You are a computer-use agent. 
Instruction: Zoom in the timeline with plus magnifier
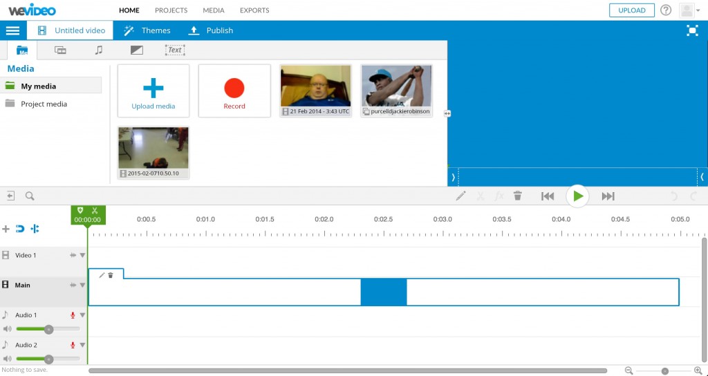coord(698,371)
